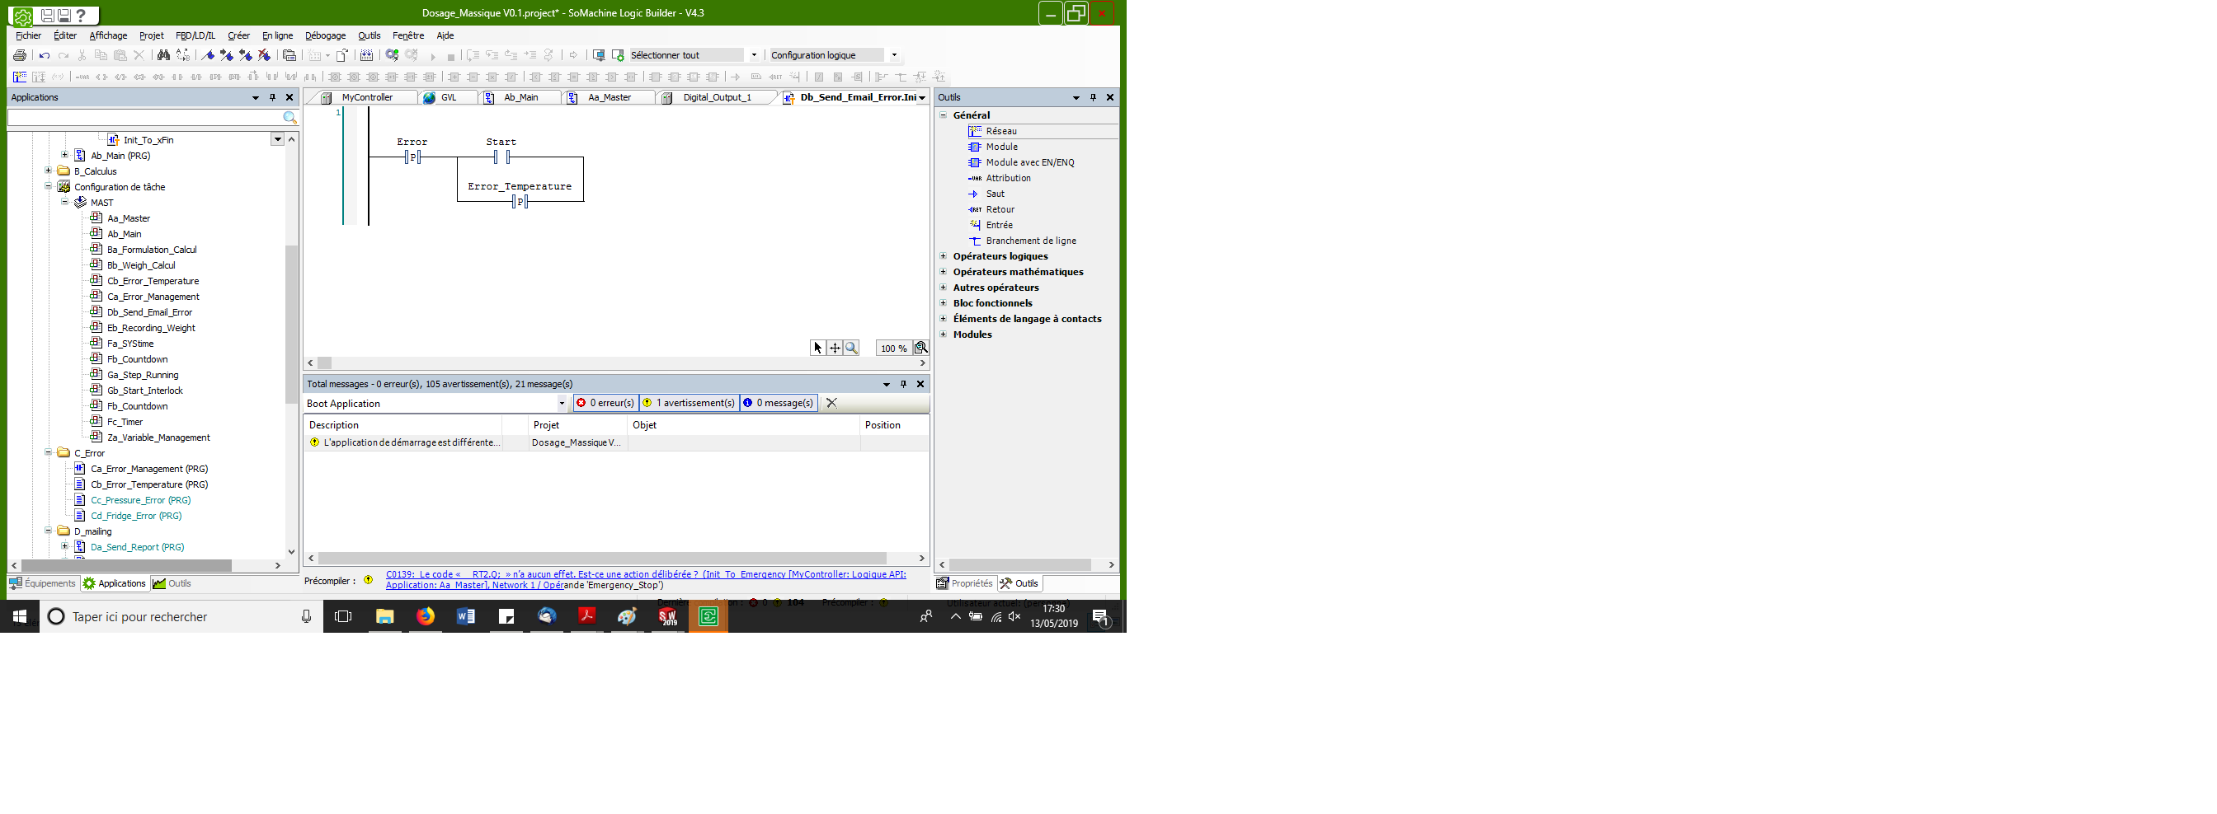This screenshot has height=814, width=2217.
Task: Expand Opérateurs logiques category
Action: click(944, 256)
